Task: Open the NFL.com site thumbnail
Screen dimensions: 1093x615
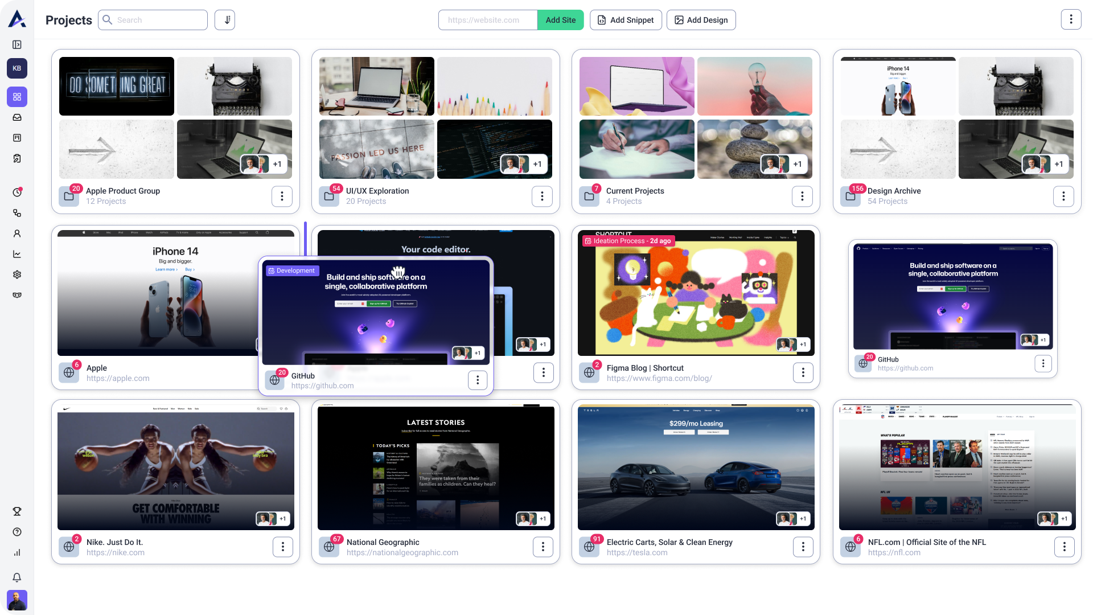Action: click(958, 467)
